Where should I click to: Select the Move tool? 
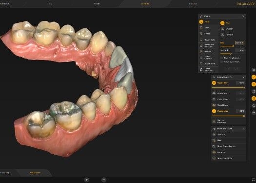click(x=208, y=28)
